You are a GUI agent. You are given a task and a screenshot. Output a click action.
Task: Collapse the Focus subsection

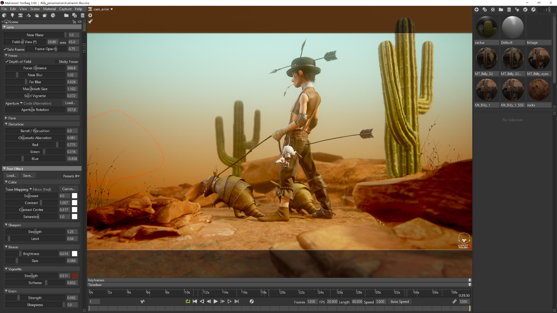[6, 55]
